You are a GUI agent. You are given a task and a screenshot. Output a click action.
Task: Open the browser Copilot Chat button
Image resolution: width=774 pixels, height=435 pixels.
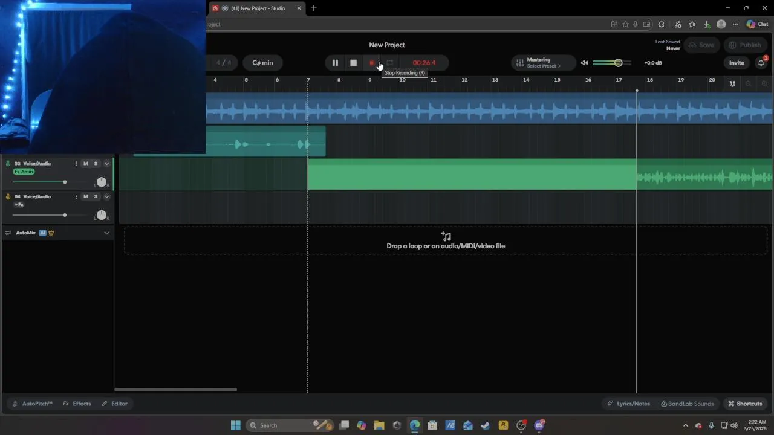757,24
